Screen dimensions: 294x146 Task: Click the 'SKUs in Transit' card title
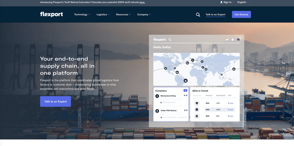[x=200, y=91]
